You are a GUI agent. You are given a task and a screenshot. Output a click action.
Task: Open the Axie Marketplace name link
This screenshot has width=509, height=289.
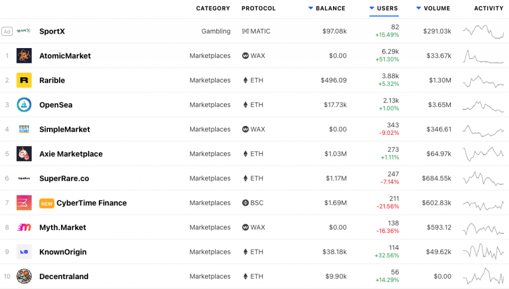point(71,154)
